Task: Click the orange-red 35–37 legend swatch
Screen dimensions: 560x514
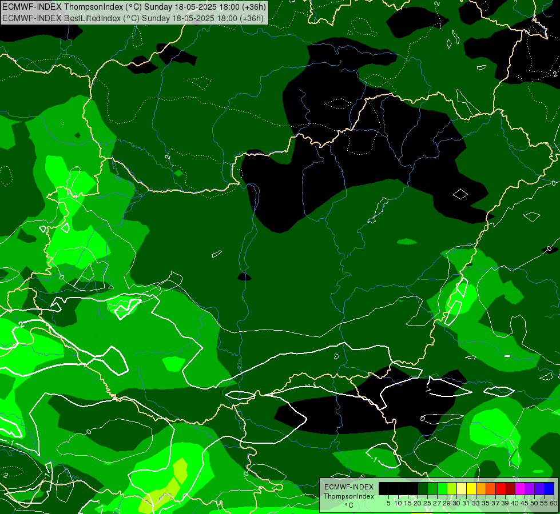Action: (x=491, y=489)
